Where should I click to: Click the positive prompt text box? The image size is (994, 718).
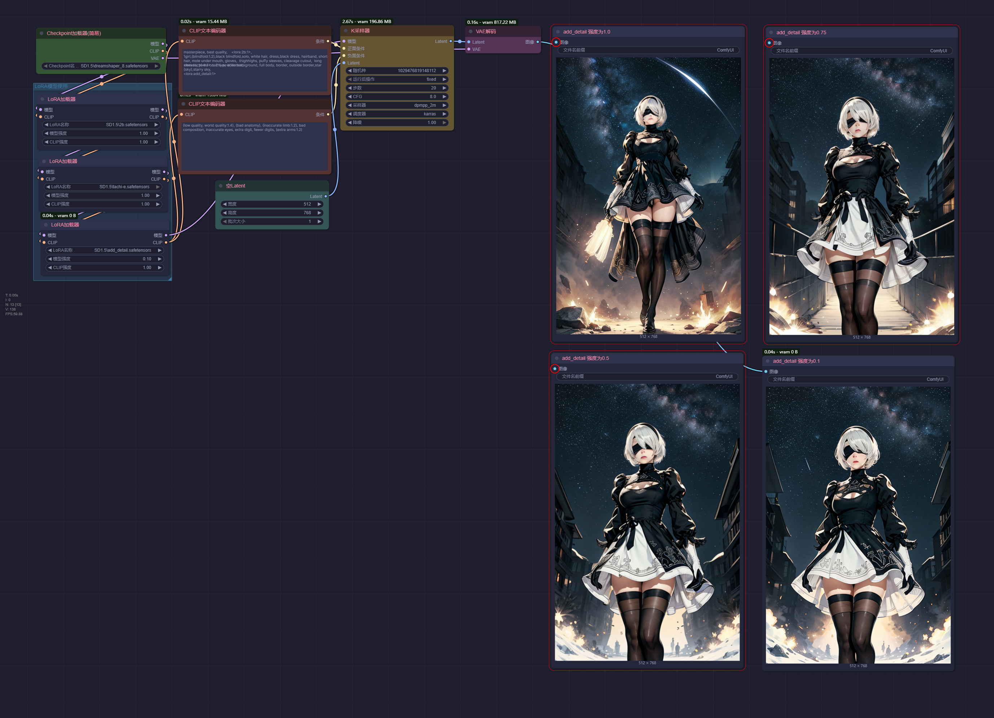(x=255, y=70)
